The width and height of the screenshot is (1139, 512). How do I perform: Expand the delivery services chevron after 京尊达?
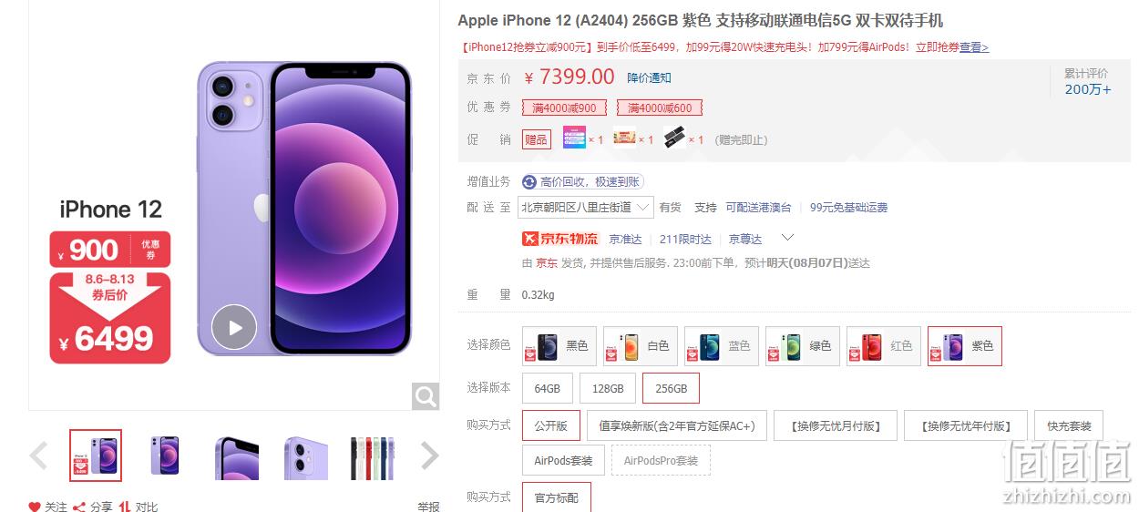(x=788, y=238)
